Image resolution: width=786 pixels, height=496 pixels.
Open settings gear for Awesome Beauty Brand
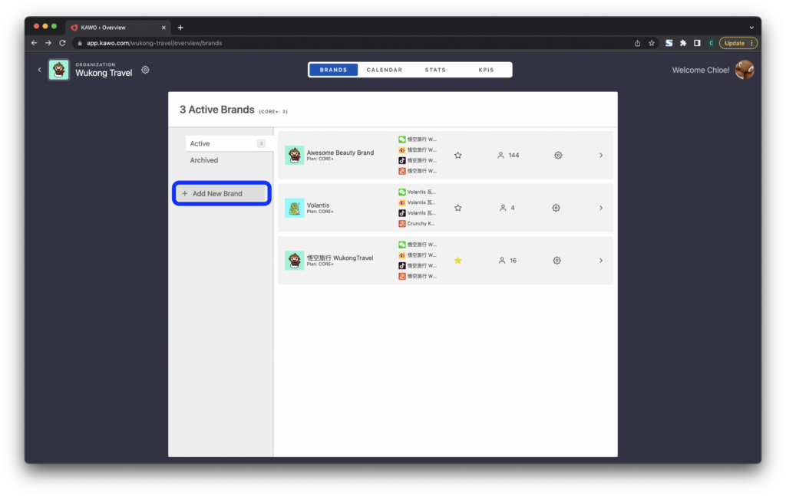tap(558, 155)
